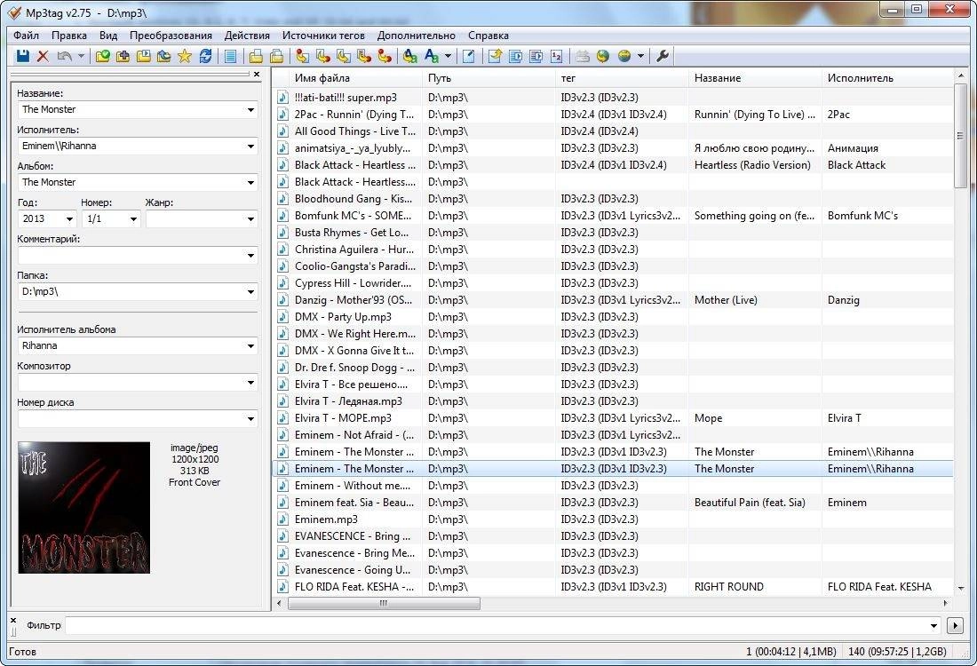Click the horizontal scrollbar of the file list
The image size is (977, 666).
(384, 603)
